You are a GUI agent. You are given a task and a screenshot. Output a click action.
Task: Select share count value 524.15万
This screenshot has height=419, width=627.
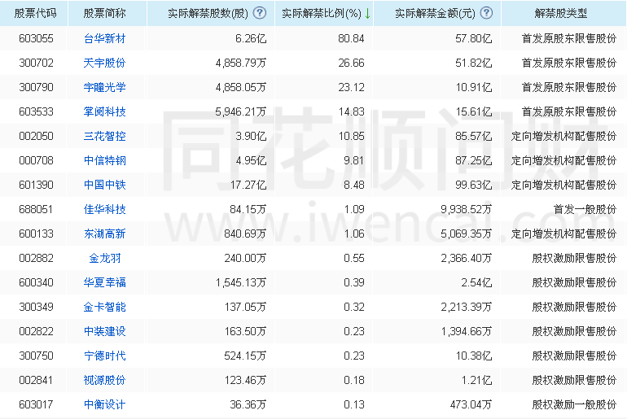pos(245,356)
